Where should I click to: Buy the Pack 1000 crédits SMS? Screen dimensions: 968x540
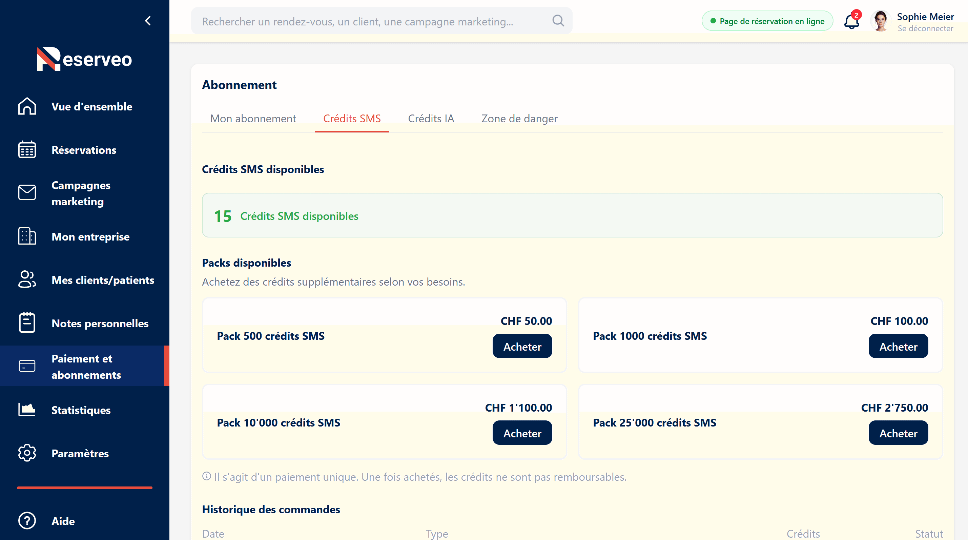[898, 346]
